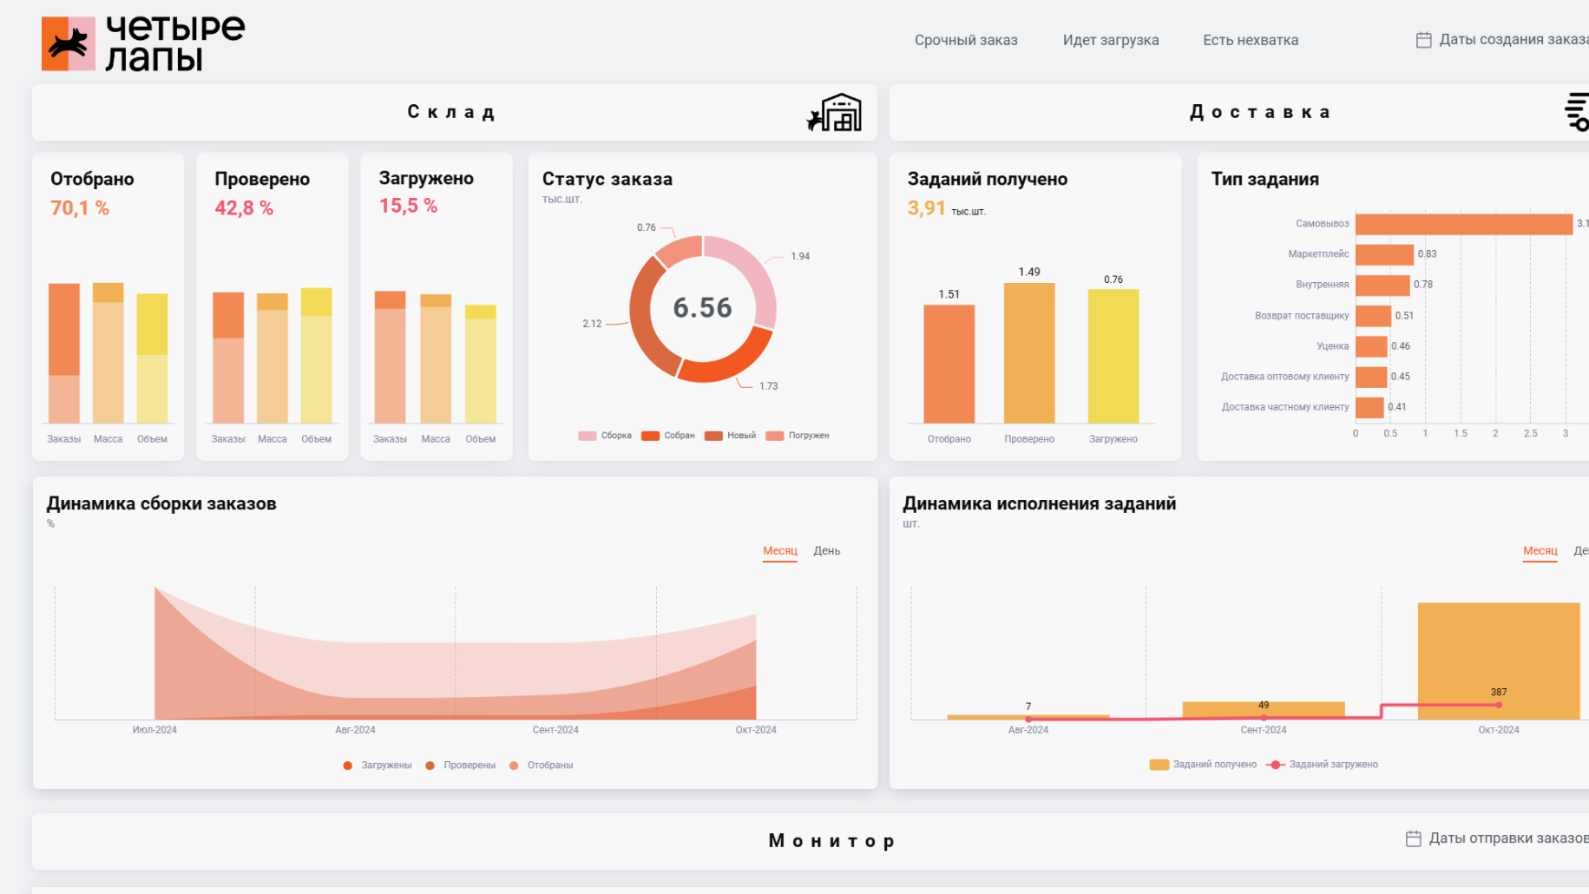Toggle the Погружен legend entry
This screenshot has width=1589, height=894.
pos(798,436)
